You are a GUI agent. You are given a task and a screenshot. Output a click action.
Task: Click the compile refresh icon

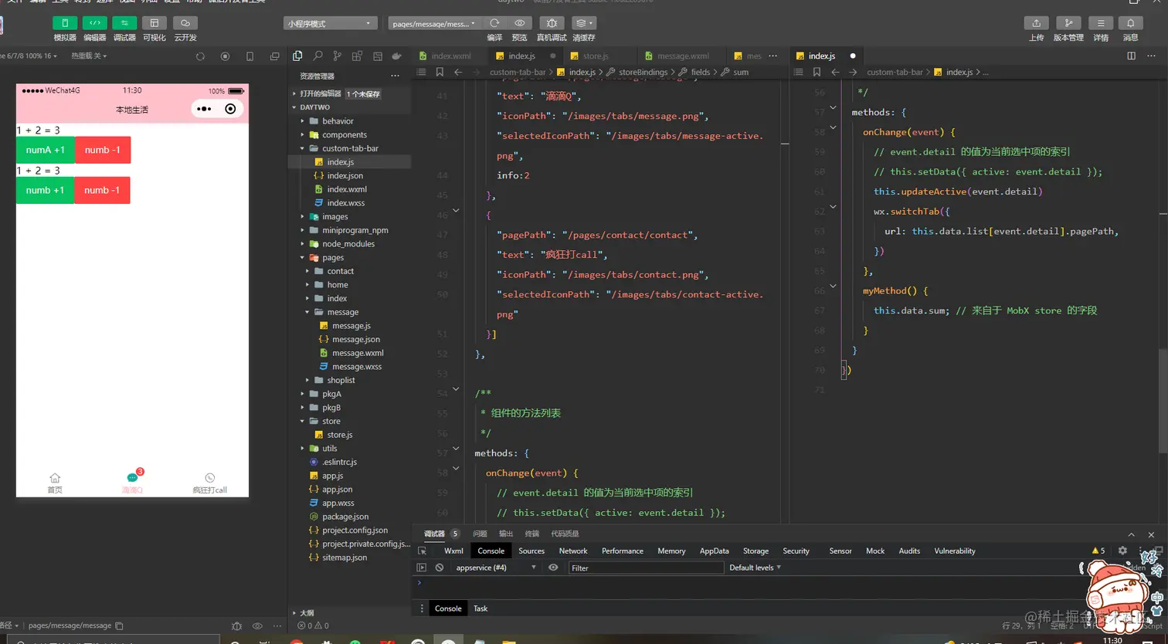(x=494, y=23)
